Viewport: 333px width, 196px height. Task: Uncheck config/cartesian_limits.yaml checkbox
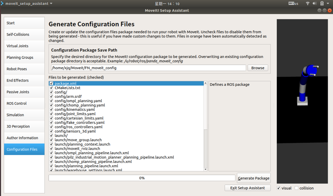pos(52,118)
